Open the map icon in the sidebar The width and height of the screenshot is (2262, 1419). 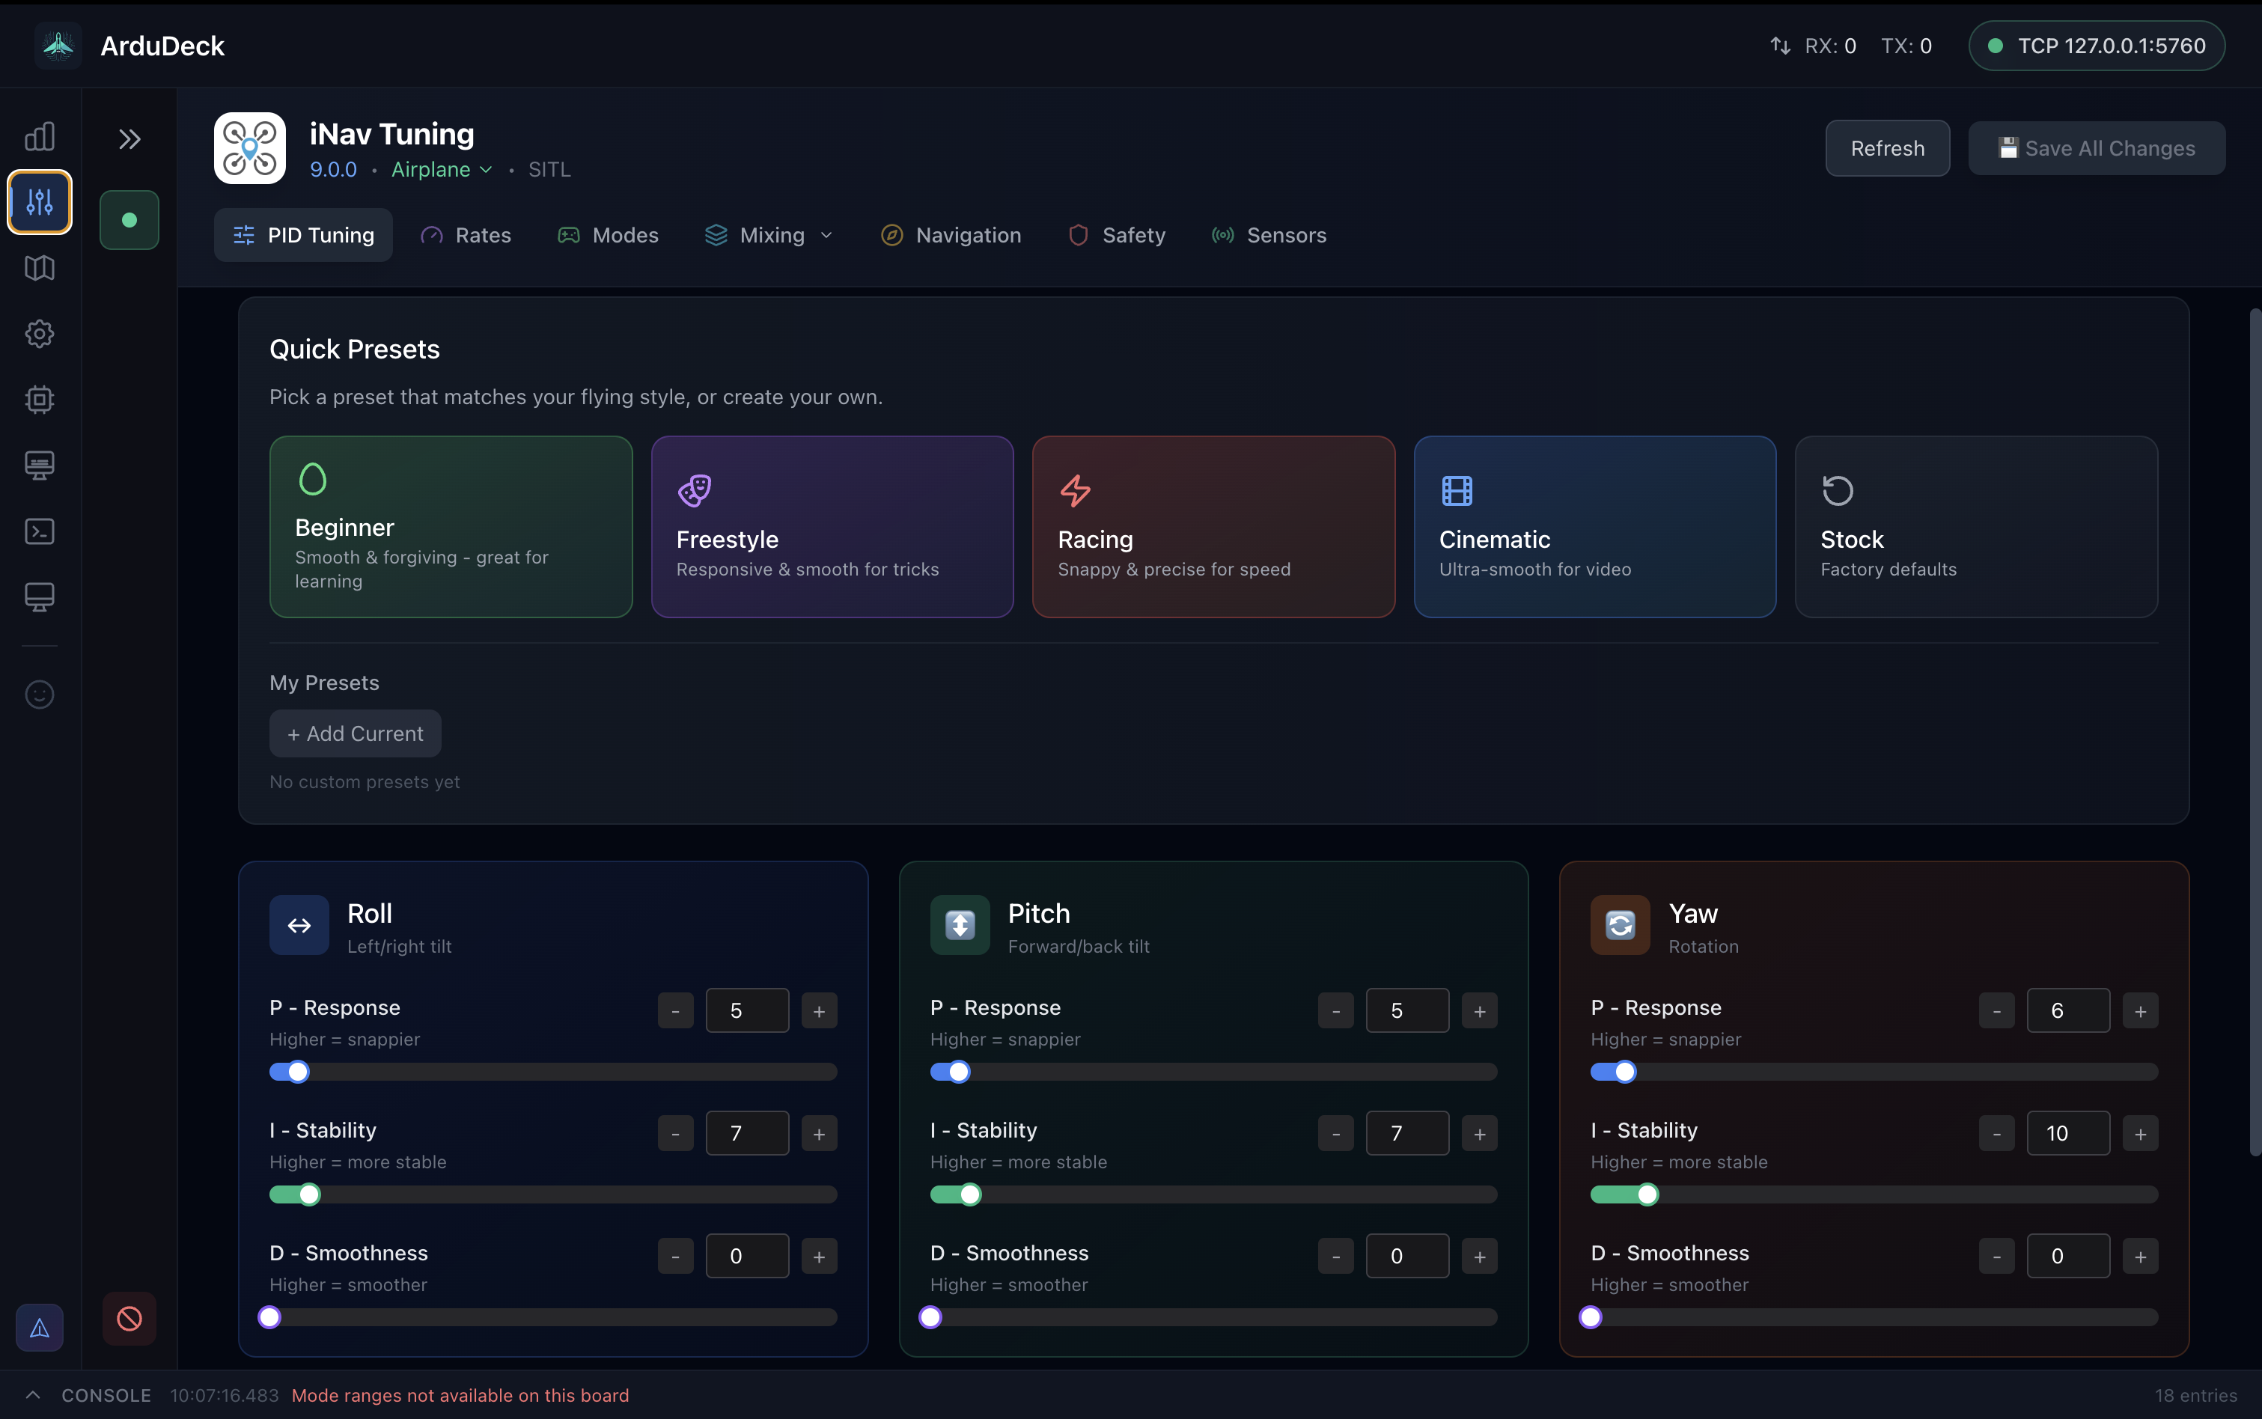(40, 269)
